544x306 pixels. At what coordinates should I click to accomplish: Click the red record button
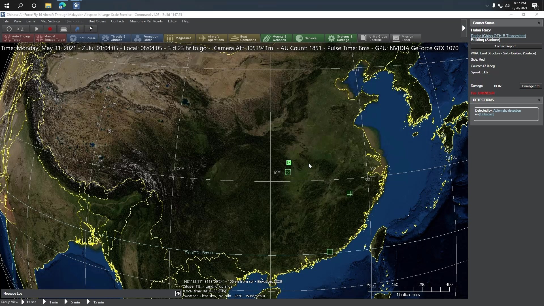pyautogui.click(x=50, y=29)
